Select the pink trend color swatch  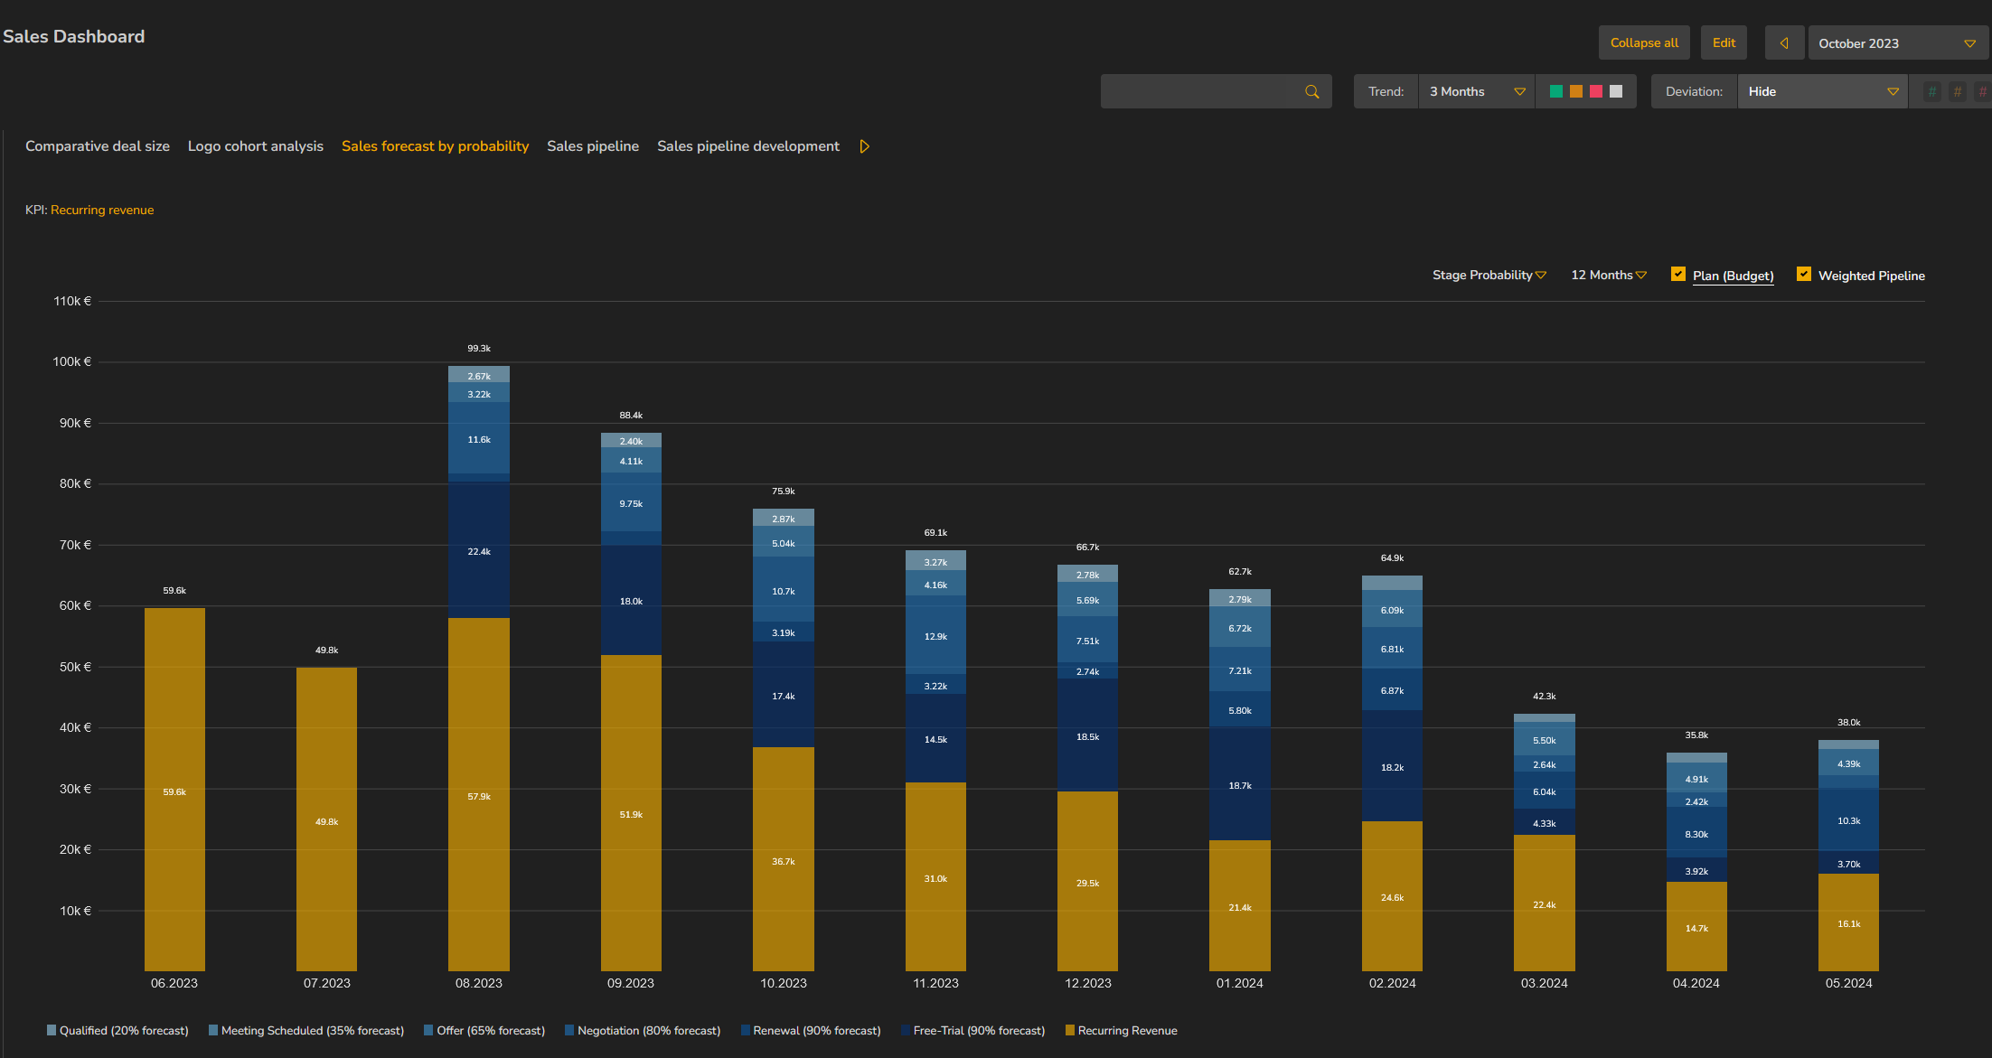coord(1596,91)
